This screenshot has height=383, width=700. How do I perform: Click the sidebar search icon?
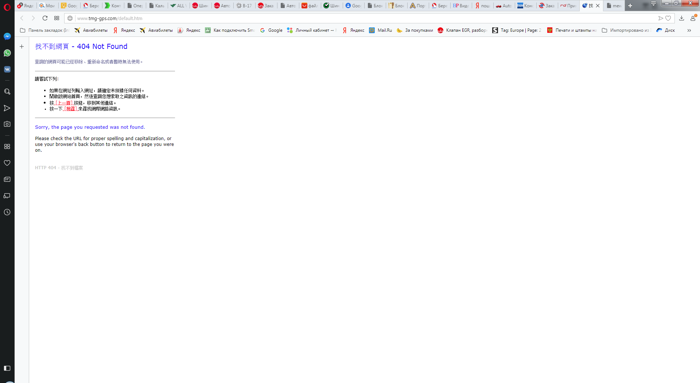[x=7, y=92]
